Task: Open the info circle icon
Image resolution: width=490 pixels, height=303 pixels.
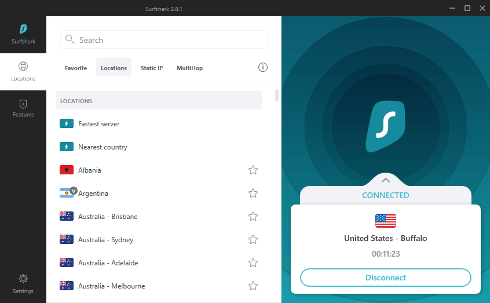Action: pos(263,67)
